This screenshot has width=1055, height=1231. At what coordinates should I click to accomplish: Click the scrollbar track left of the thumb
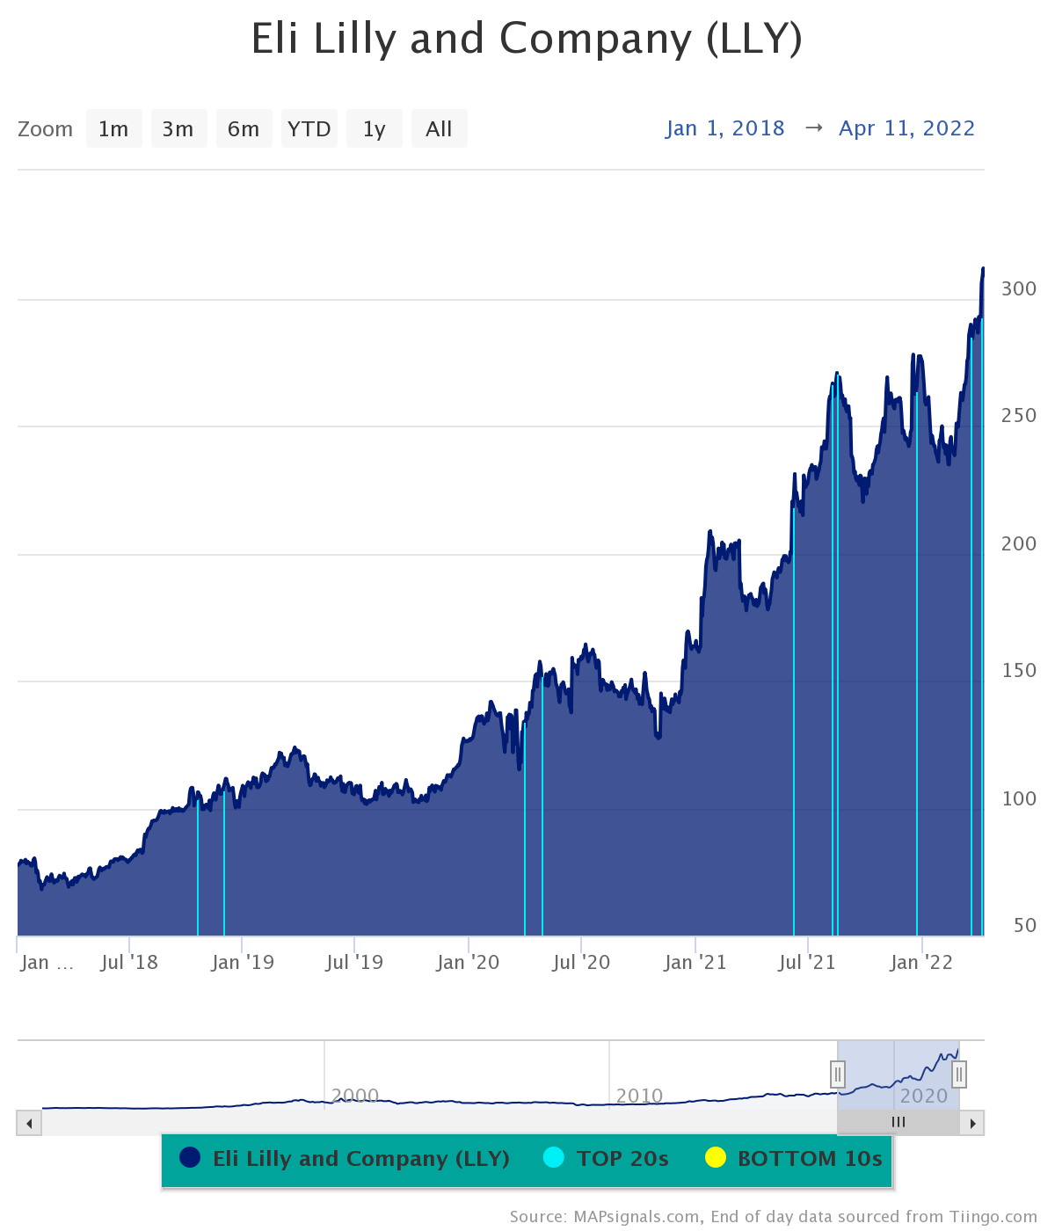[440, 1123]
